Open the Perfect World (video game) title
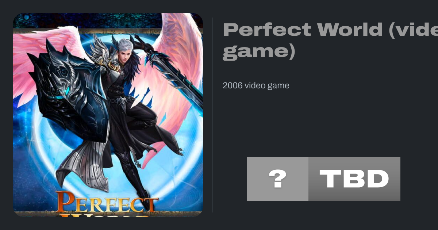Screen dimensions: 438x230 pyautogui.click(x=330, y=41)
